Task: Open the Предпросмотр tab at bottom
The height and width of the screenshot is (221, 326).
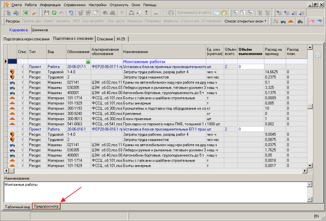Action: point(46,207)
